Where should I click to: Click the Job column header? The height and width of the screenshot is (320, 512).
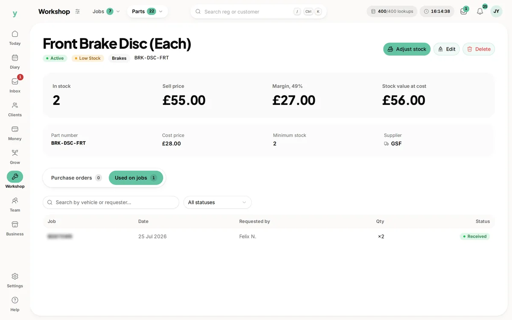click(x=52, y=221)
